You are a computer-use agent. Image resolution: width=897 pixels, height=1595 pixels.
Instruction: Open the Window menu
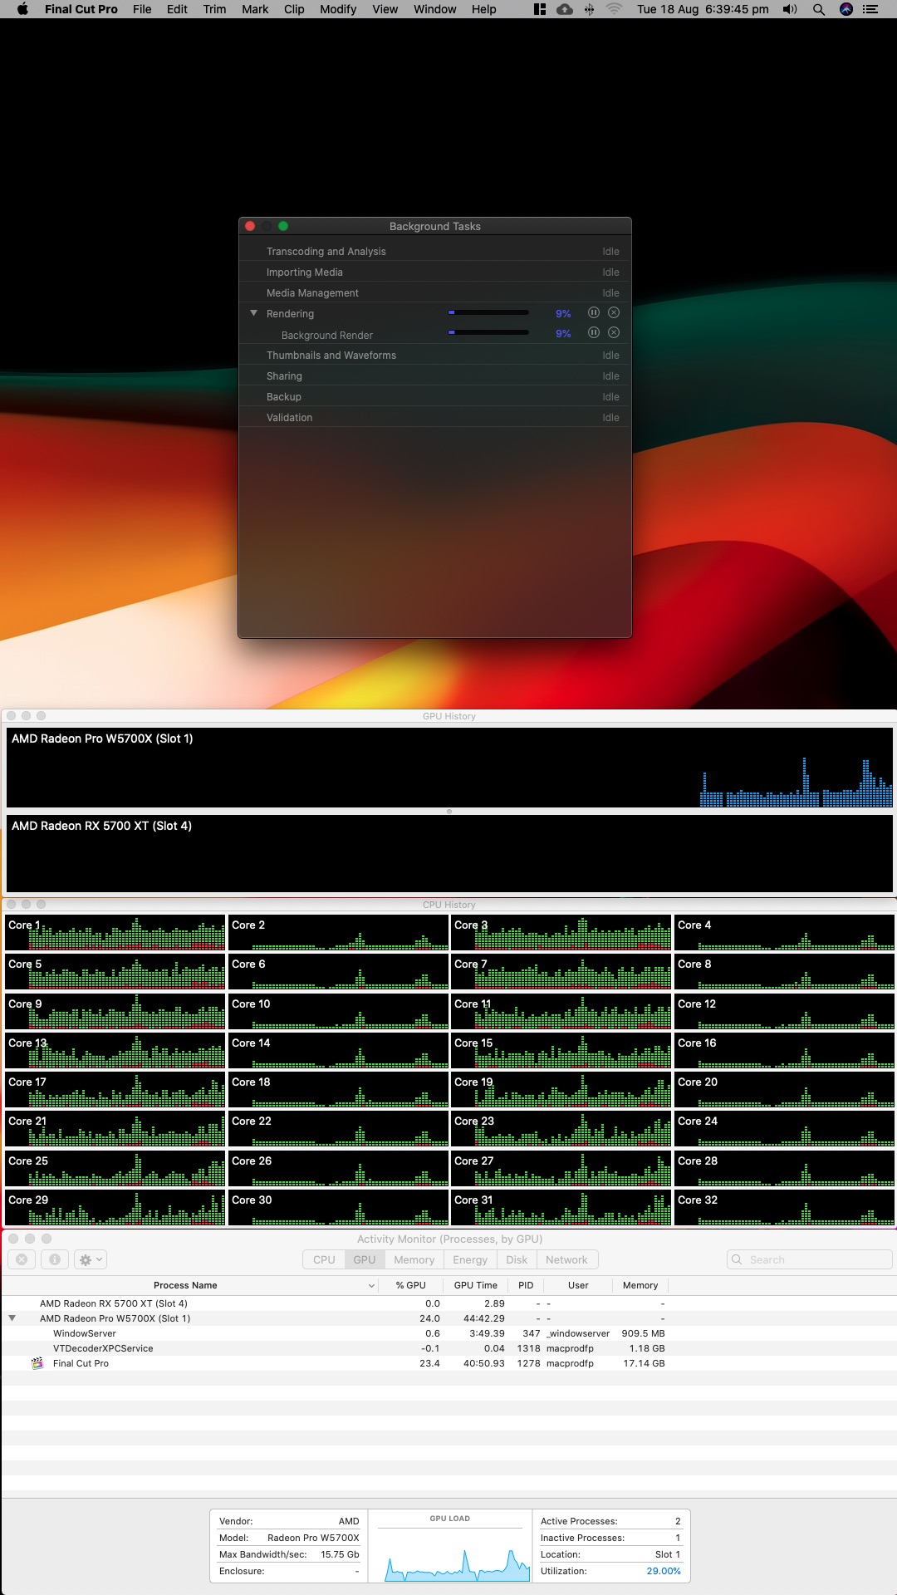coord(435,9)
